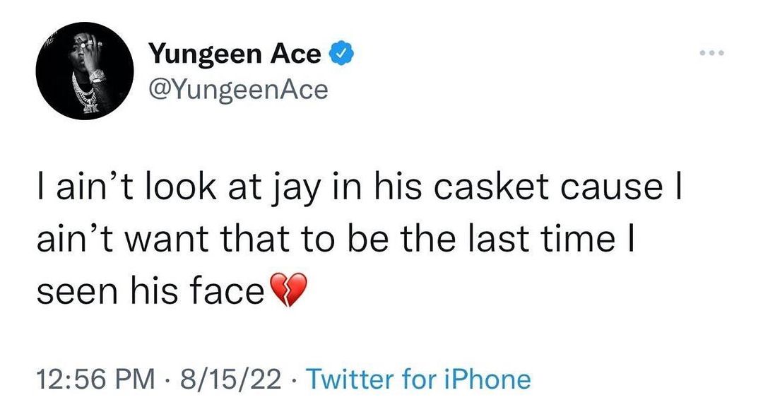Click the broken heart emoji
Viewport: 763px width, 400px height.
click(289, 291)
